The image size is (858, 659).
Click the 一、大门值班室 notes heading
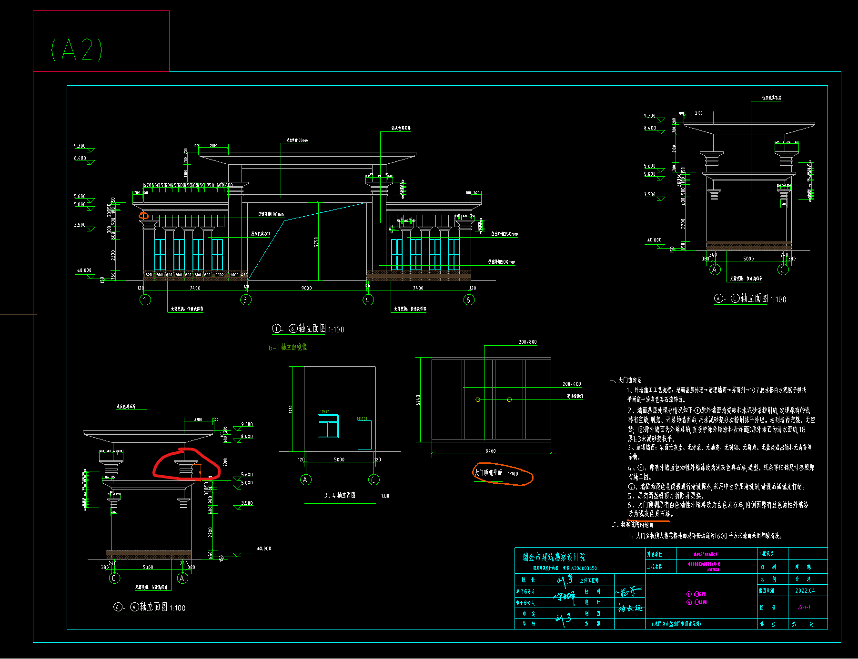tap(626, 380)
